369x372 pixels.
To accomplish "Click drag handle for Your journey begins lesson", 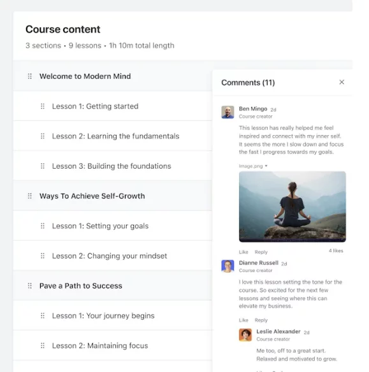I will (43, 315).
